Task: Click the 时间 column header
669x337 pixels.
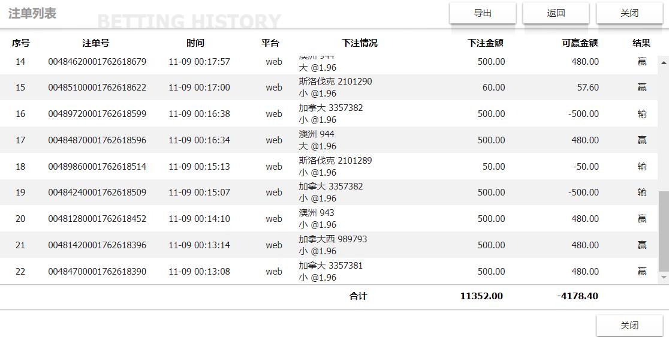Action: tap(195, 43)
